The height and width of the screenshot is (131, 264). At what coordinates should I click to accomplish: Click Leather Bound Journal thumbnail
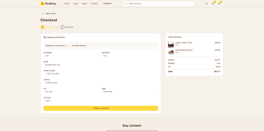(171, 52)
